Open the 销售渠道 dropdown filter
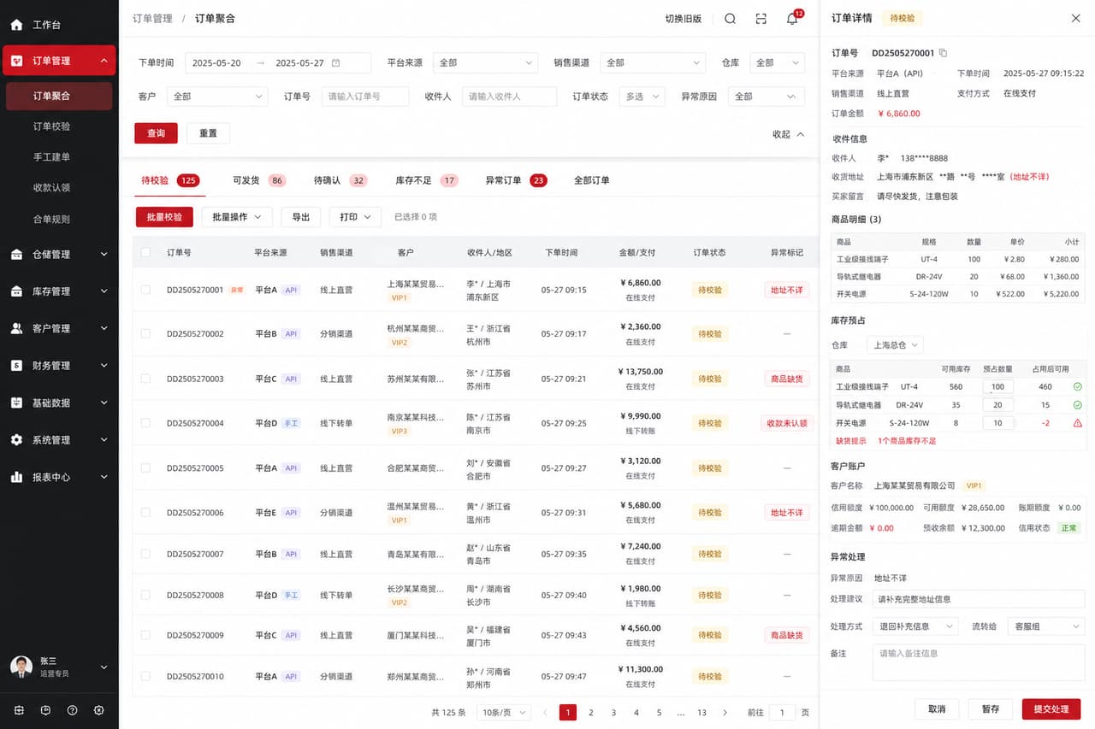 652,62
